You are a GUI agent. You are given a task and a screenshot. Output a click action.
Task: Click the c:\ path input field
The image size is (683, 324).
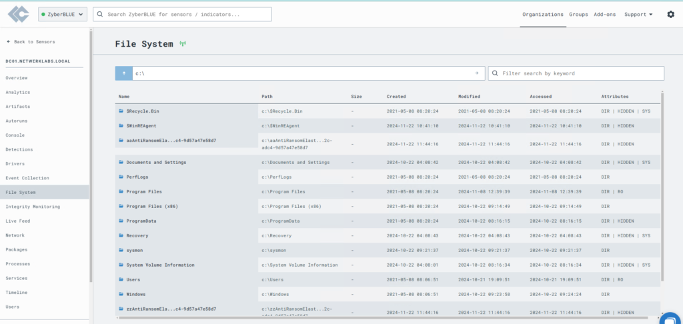tap(301, 73)
